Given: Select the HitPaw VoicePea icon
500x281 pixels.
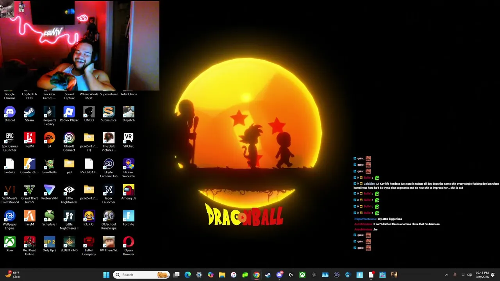Looking at the screenshot, I should 129,168.
